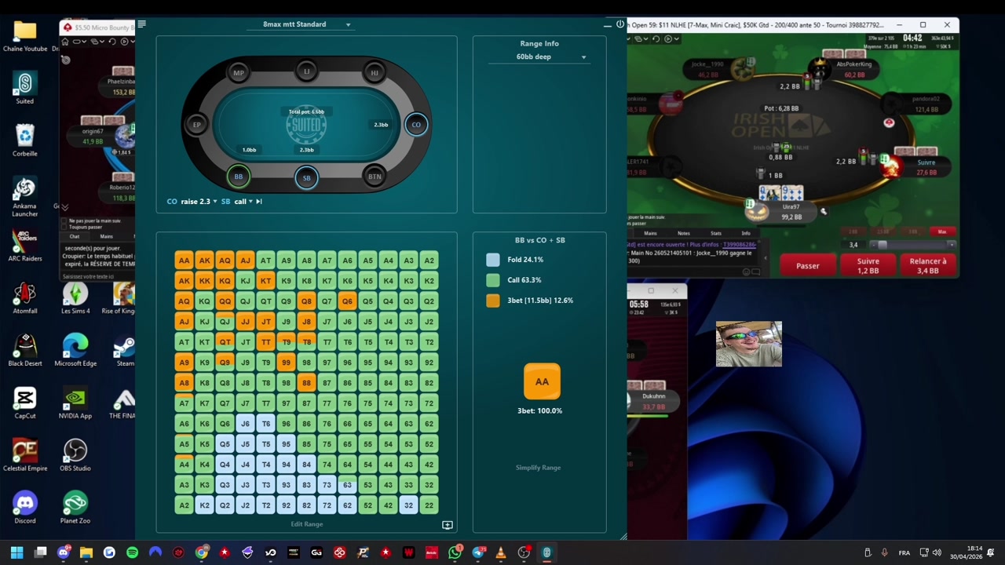Viewport: 1005px width, 565px height.
Task: Click the replay icon in Irish Open toolbar
Action: tap(656, 38)
